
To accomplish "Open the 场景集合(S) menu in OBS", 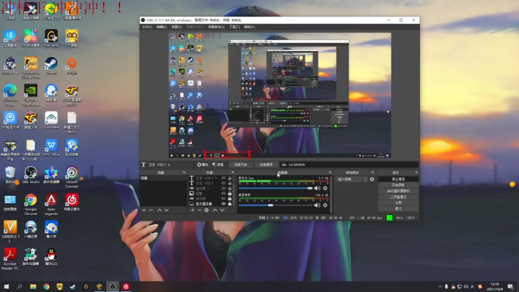I will pyautogui.click(x=216, y=27).
